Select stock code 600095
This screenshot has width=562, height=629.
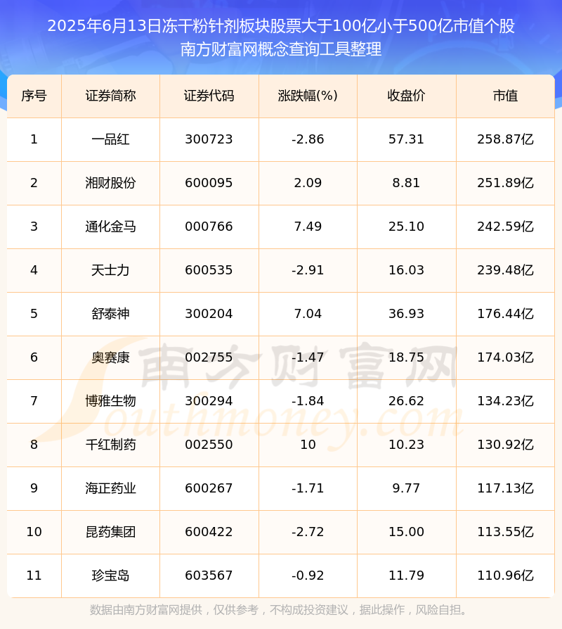tap(209, 183)
